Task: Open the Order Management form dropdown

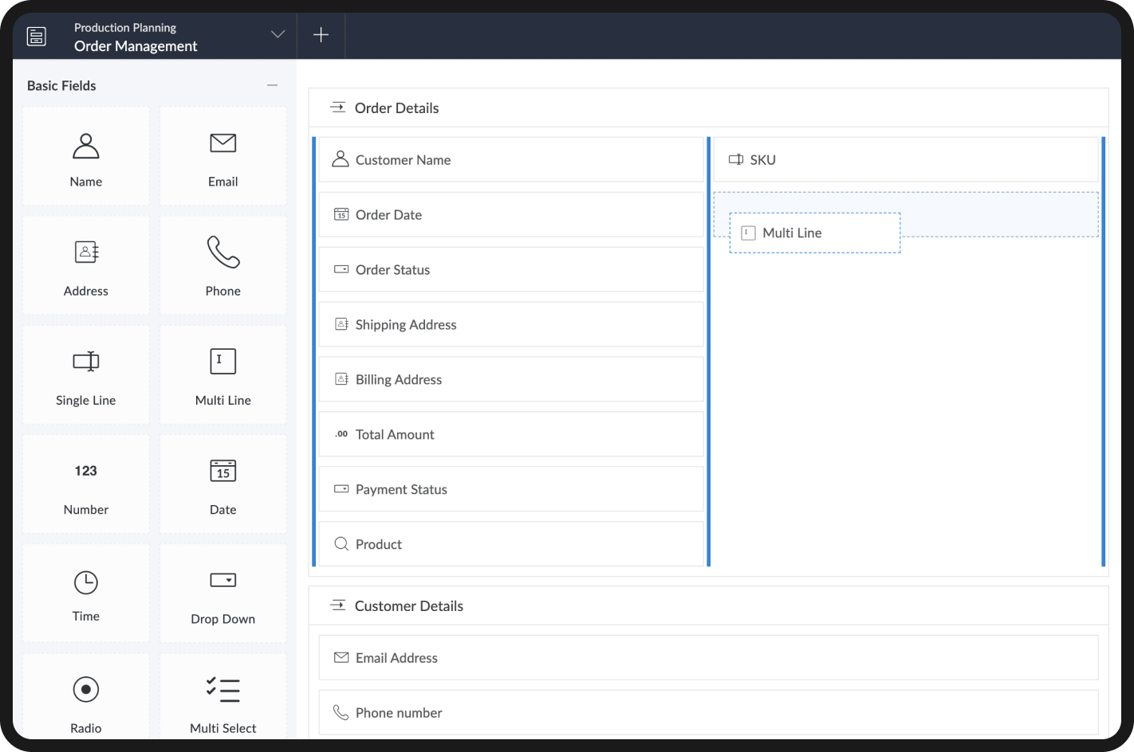Action: click(x=278, y=34)
